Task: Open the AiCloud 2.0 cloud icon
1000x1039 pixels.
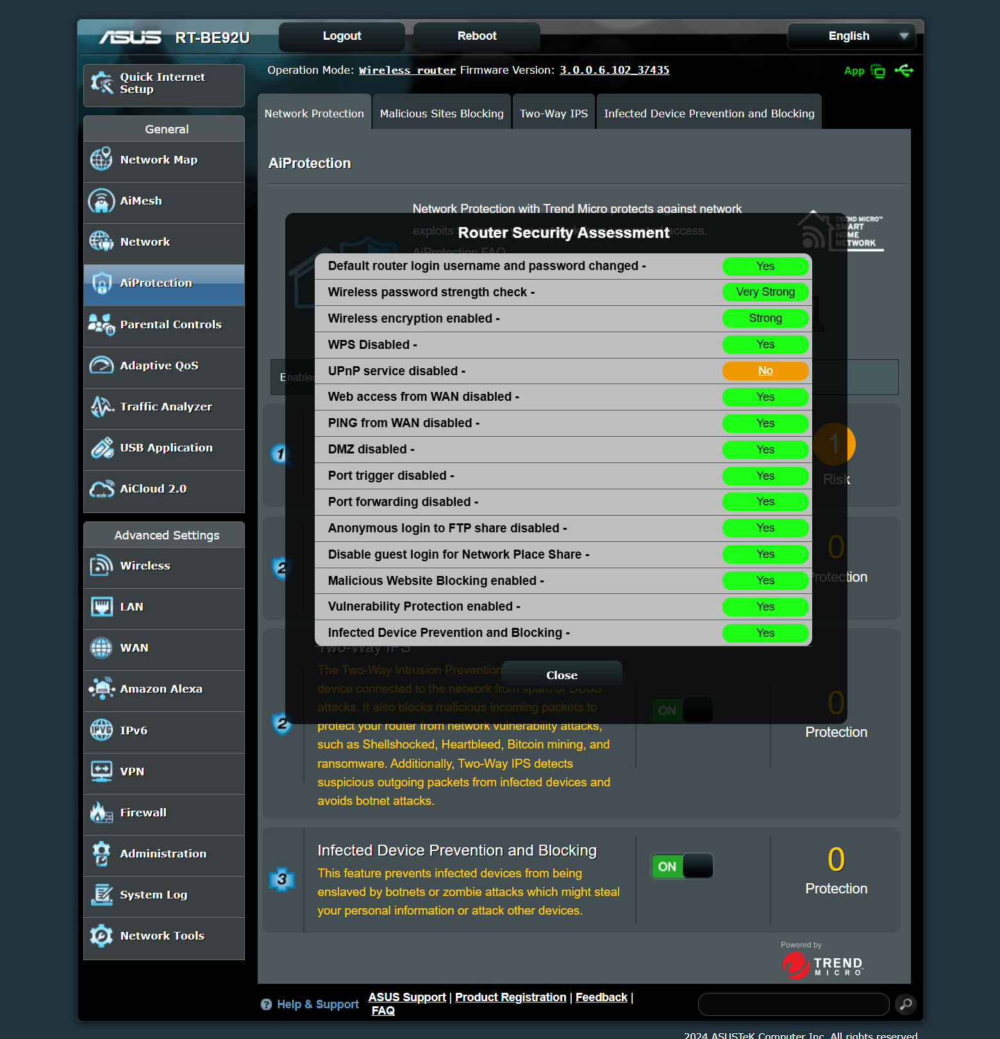Action: coord(101,489)
